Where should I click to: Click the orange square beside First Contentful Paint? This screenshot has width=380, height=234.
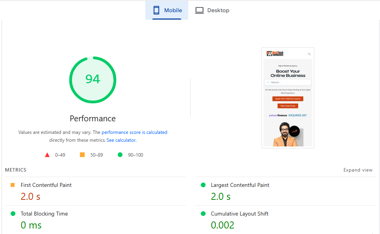[x=13, y=185]
